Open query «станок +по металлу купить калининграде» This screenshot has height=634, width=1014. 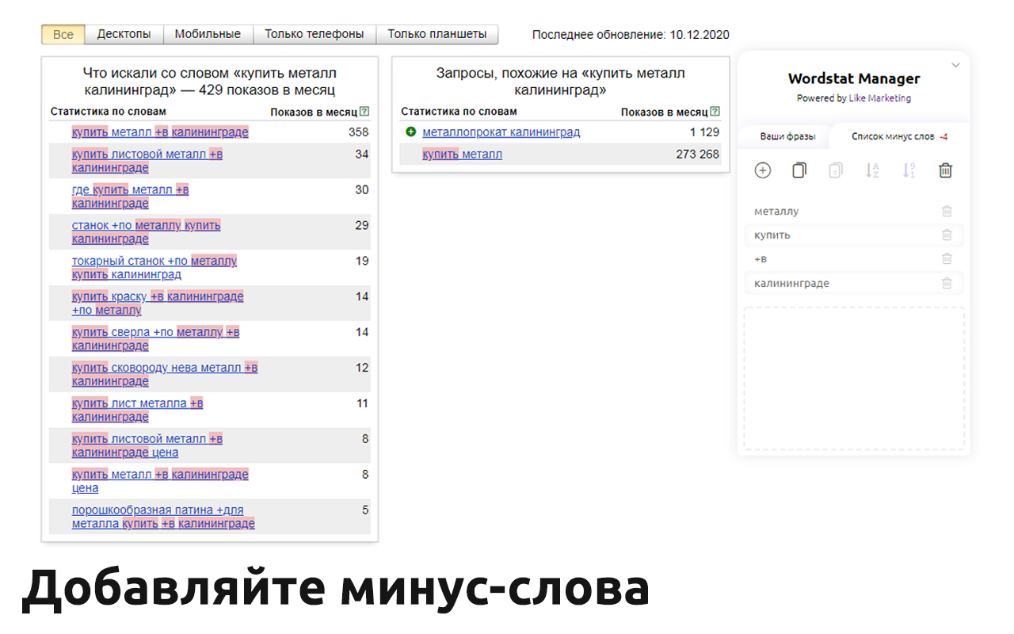pyautogui.click(x=147, y=232)
